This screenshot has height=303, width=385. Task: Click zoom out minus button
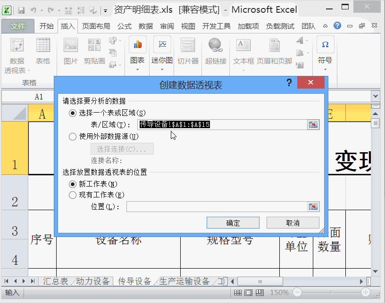click(x=297, y=292)
